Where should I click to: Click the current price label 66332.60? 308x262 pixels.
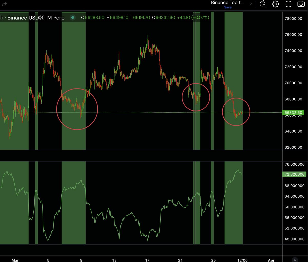[x=293, y=113]
